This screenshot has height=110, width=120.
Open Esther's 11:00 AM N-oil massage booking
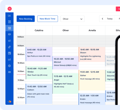[x=92, y=80]
